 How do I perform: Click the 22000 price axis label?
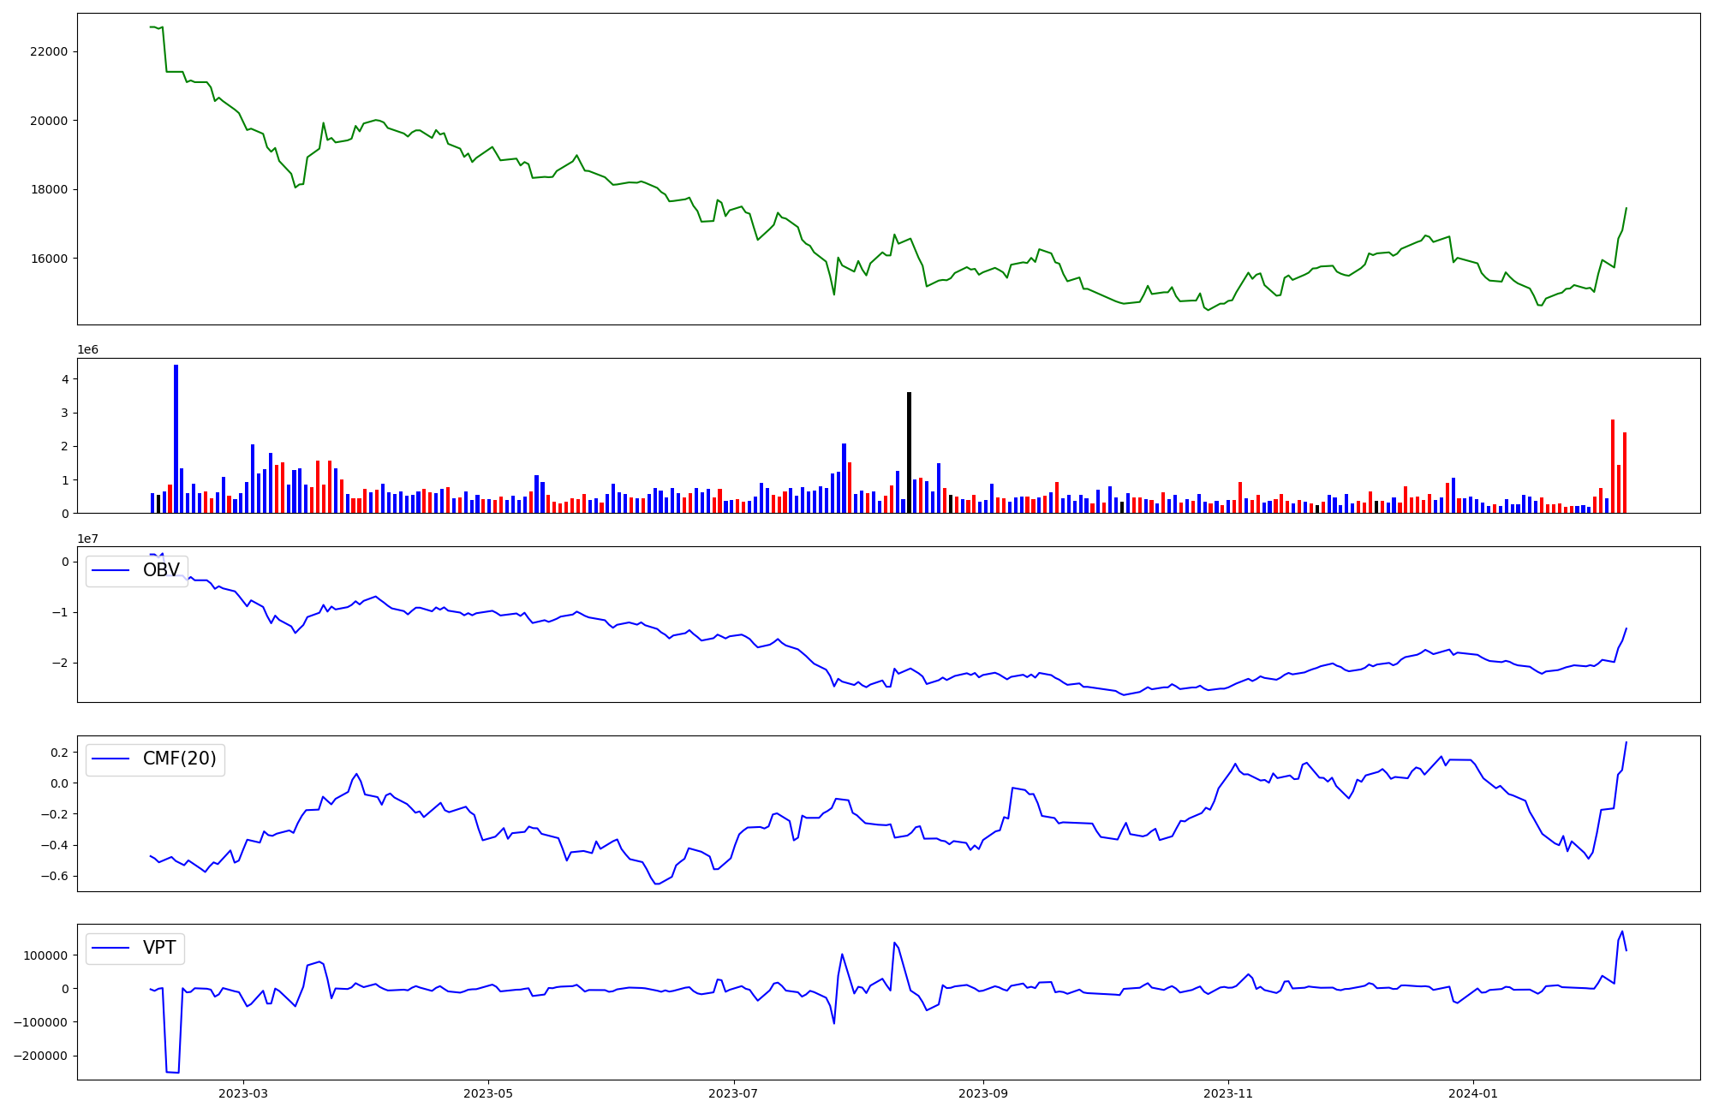(x=48, y=51)
